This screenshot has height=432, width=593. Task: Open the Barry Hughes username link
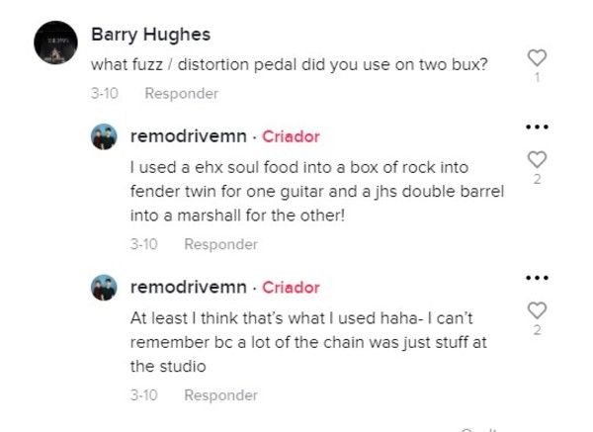click(x=150, y=35)
